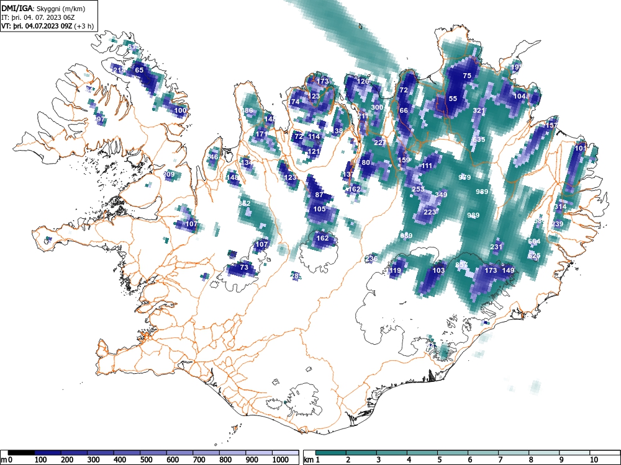
Task: Click the '231' visibility value on the map
Action: [496, 247]
